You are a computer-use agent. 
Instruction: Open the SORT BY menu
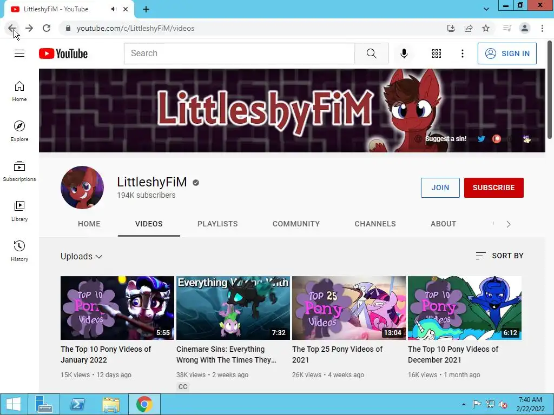pyautogui.click(x=499, y=256)
